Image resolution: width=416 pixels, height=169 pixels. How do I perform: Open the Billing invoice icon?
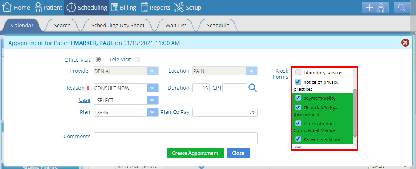point(115,7)
